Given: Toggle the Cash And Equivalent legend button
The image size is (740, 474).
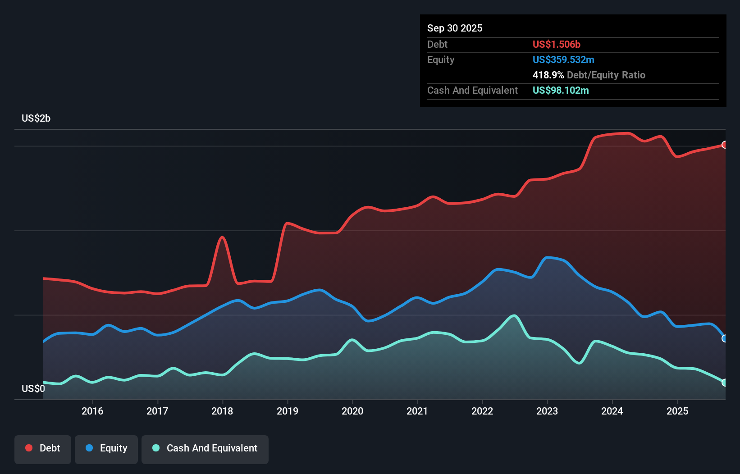Looking at the screenshot, I should (205, 449).
